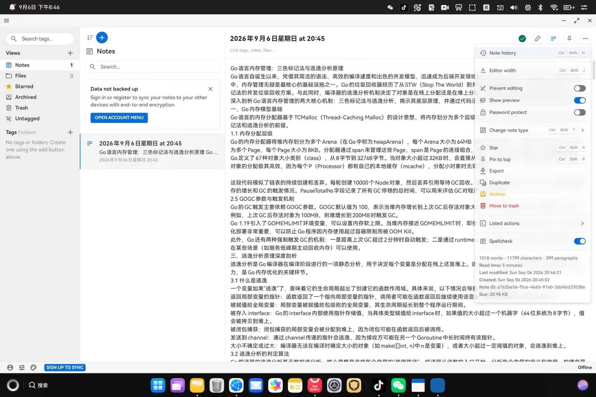Select the note dated 20:45 in list
This screenshot has height=397, width=596.
(152, 151)
